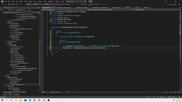The image size is (182, 102).
Task: Click the account initials badge in title bar
Action: pos(166,1)
